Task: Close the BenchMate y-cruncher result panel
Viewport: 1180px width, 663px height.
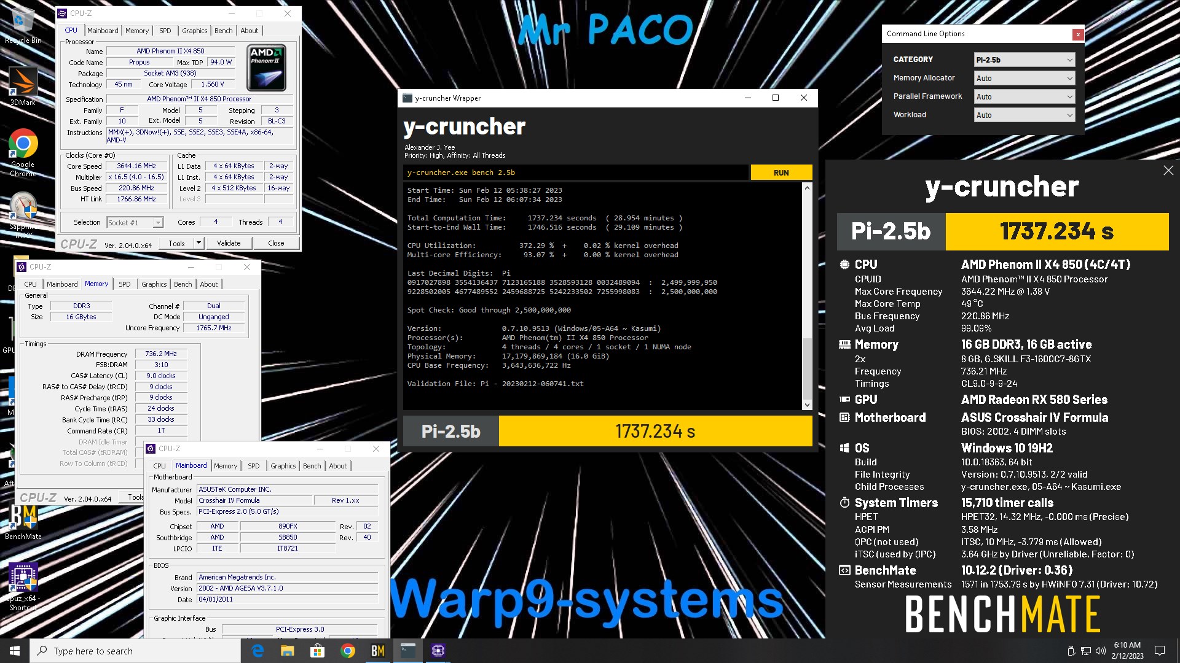Action: click(1168, 171)
